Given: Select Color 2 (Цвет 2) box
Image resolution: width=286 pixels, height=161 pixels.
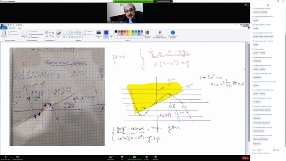Looking at the screenshot, I should (112, 34).
